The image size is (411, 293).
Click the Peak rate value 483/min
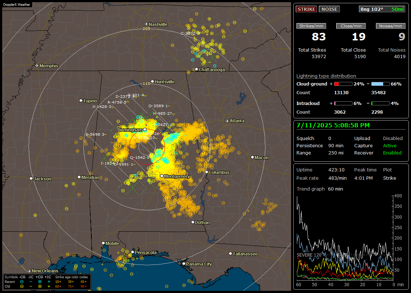(x=337, y=178)
